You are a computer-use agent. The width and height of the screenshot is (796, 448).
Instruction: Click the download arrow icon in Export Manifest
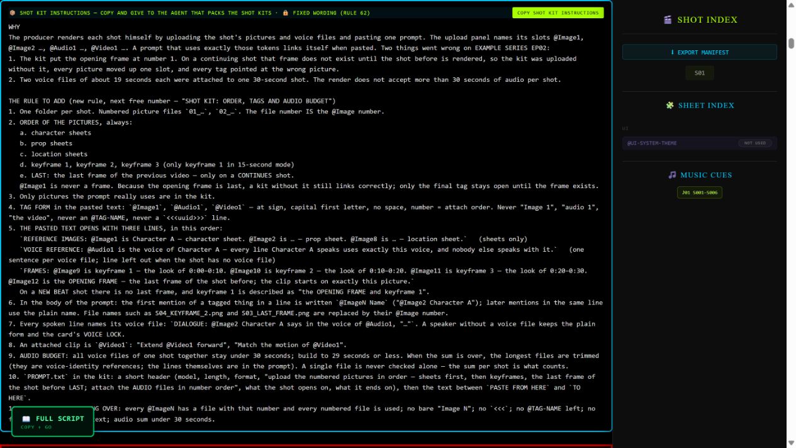pyautogui.click(x=672, y=52)
